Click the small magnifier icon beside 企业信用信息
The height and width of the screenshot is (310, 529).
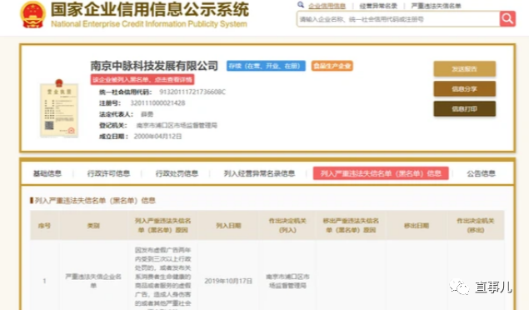301,5
